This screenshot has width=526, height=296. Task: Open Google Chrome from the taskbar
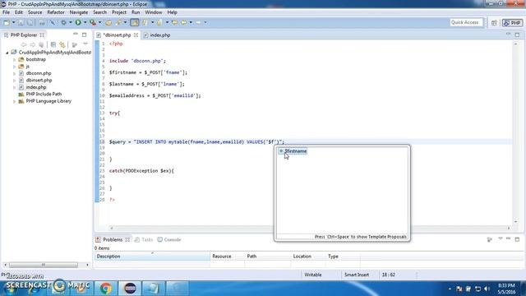(x=106, y=289)
